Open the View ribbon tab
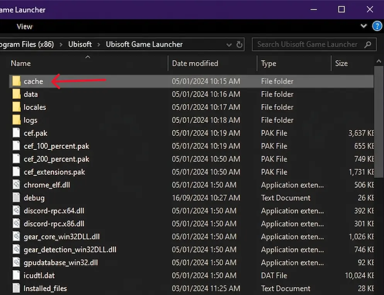This screenshot has width=384, height=295. (24, 26)
